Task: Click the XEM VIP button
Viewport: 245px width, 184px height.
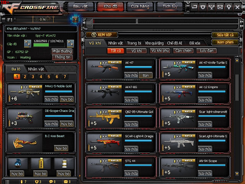Action: pos(102,35)
